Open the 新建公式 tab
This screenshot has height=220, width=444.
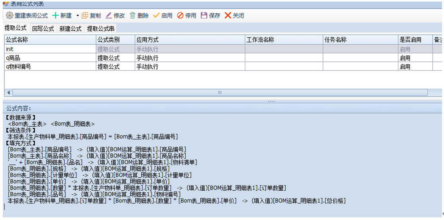(70, 28)
